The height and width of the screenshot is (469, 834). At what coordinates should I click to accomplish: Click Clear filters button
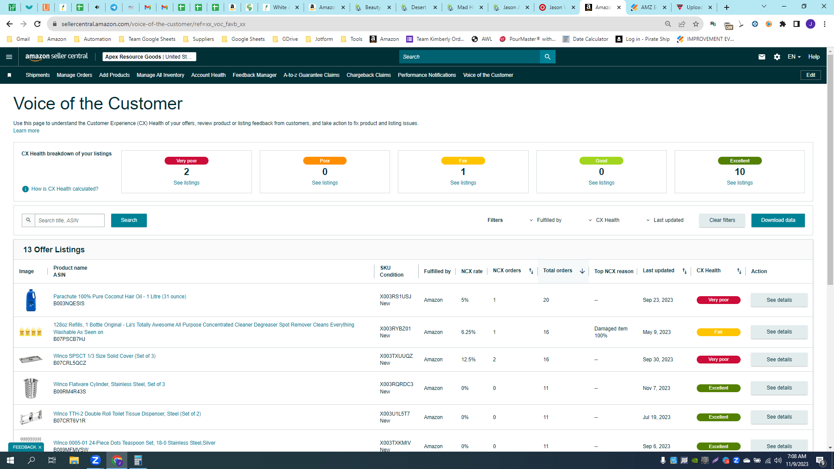[722, 220]
